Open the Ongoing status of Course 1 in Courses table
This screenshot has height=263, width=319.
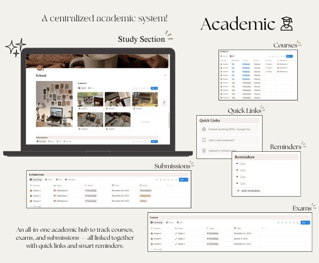246,64
